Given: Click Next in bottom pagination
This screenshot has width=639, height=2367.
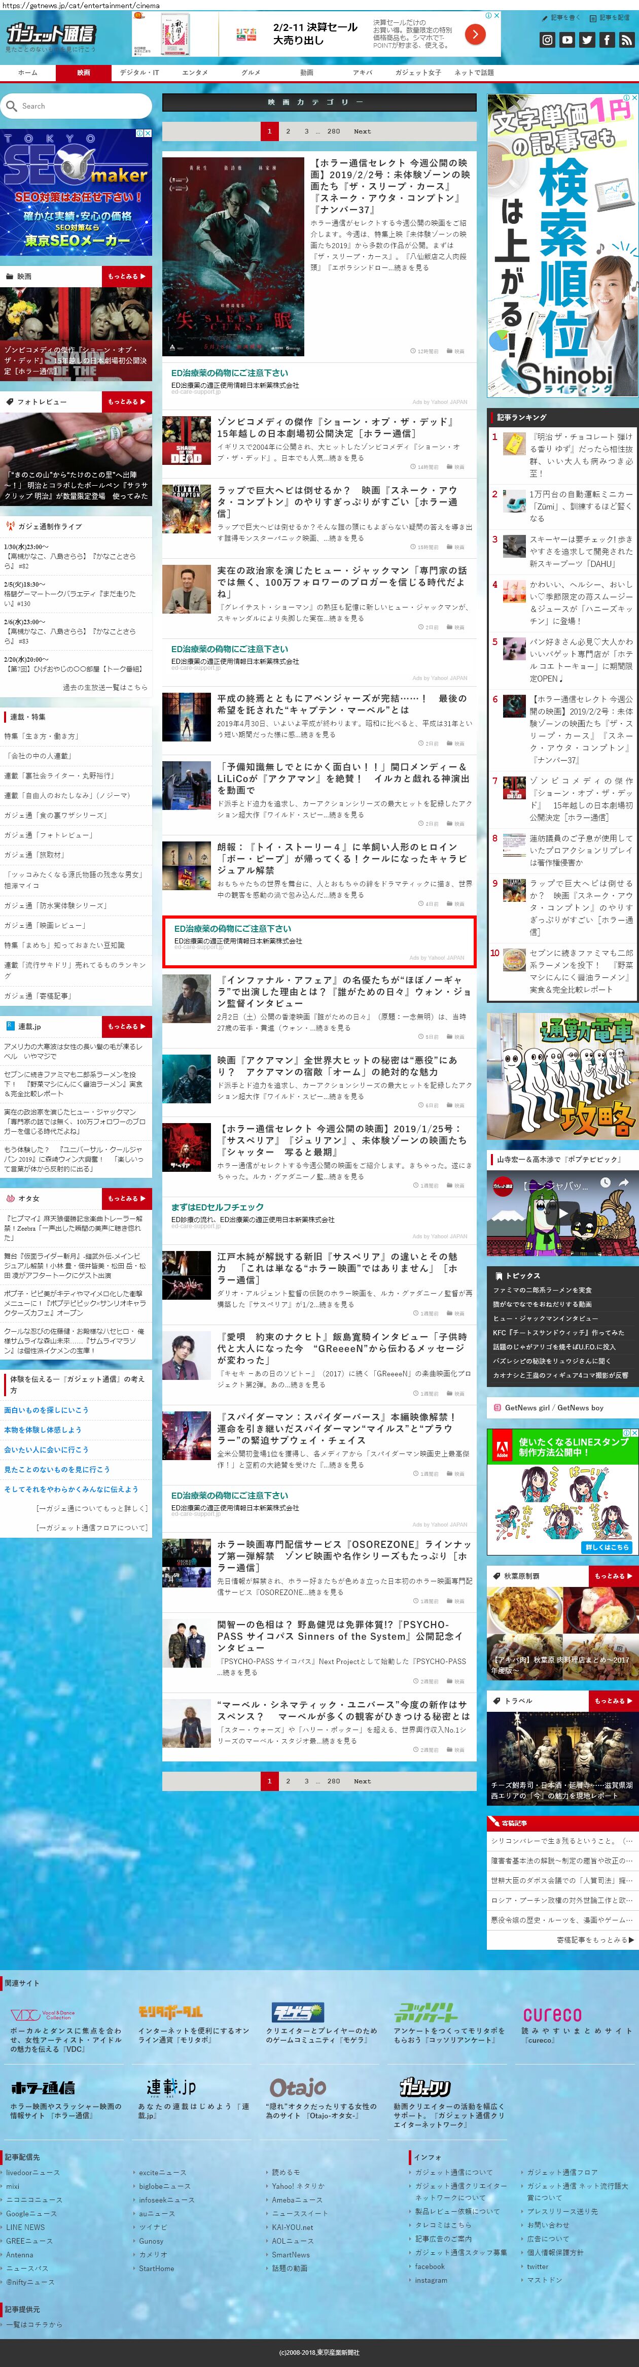Looking at the screenshot, I should click(363, 1781).
